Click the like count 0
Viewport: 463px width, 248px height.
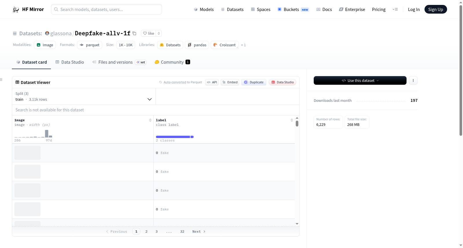(x=159, y=33)
